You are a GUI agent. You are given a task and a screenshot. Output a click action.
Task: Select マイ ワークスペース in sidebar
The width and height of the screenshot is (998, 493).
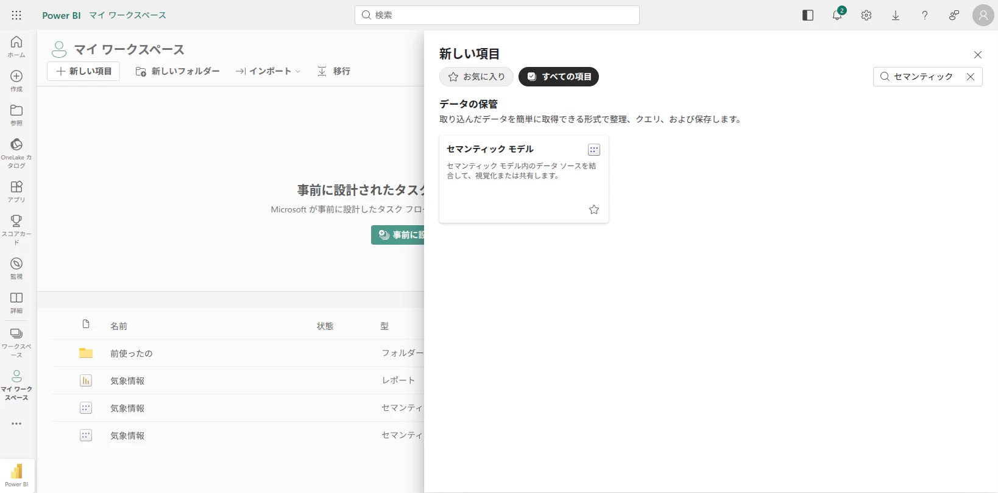[x=16, y=385]
